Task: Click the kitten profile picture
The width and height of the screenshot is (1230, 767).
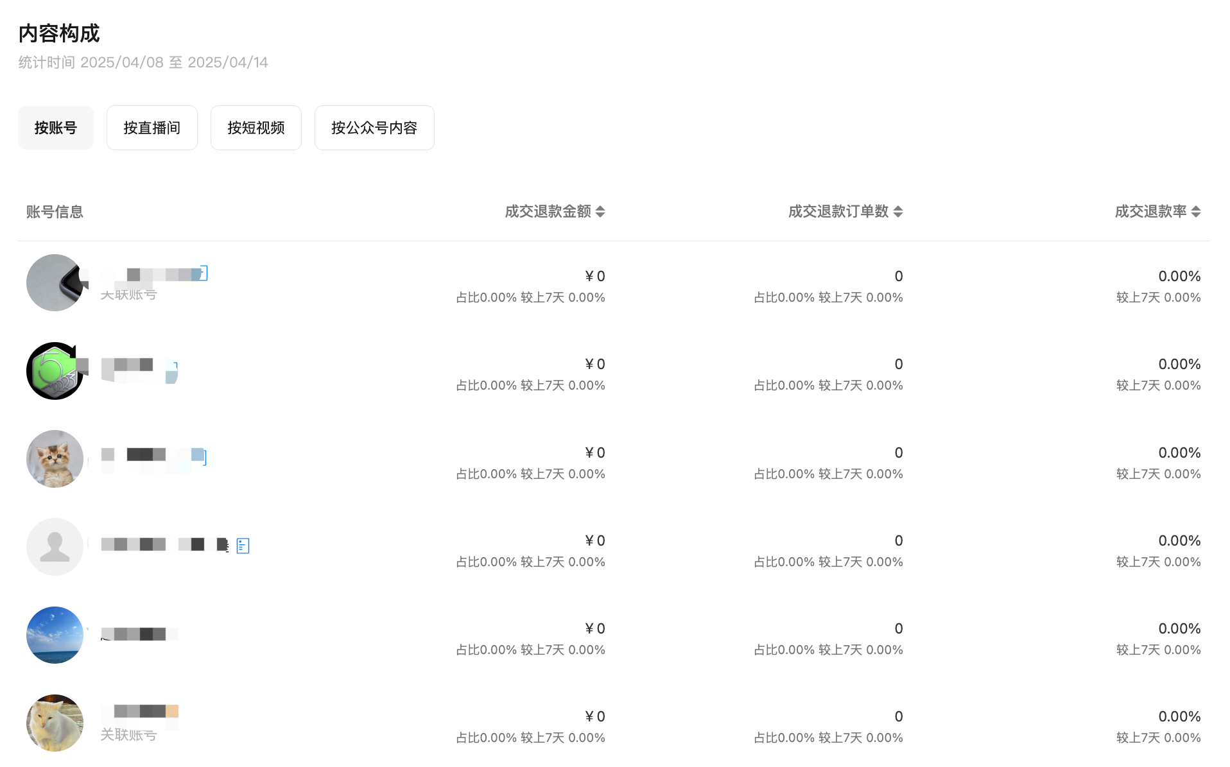Action: pos(55,459)
